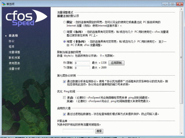Click the scrollbar up arrow

coord(182,9)
